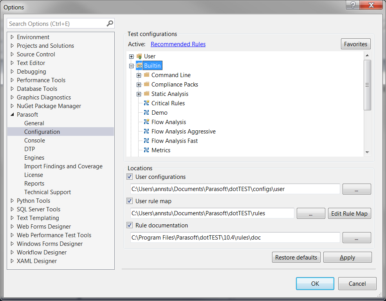
Task: Click the scroll down arrow in configurations list
Action: 367,152
